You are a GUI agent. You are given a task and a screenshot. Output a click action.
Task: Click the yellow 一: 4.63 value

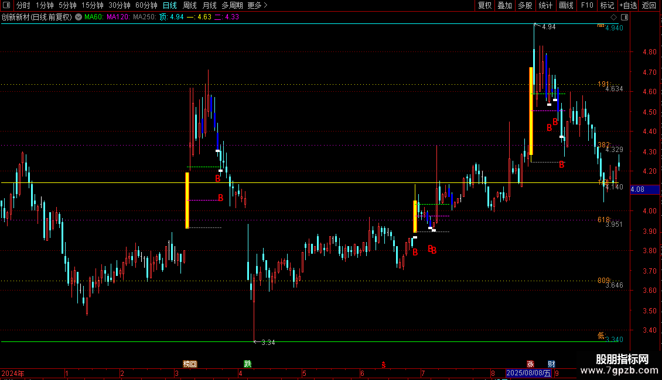[x=199, y=17]
